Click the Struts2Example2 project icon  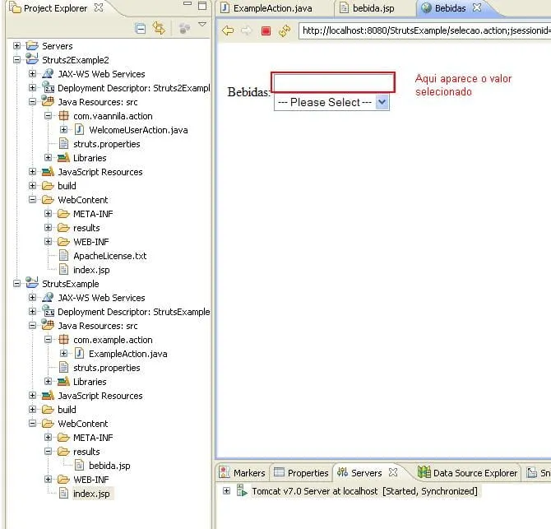pyautogui.click(x=32, y=58)
